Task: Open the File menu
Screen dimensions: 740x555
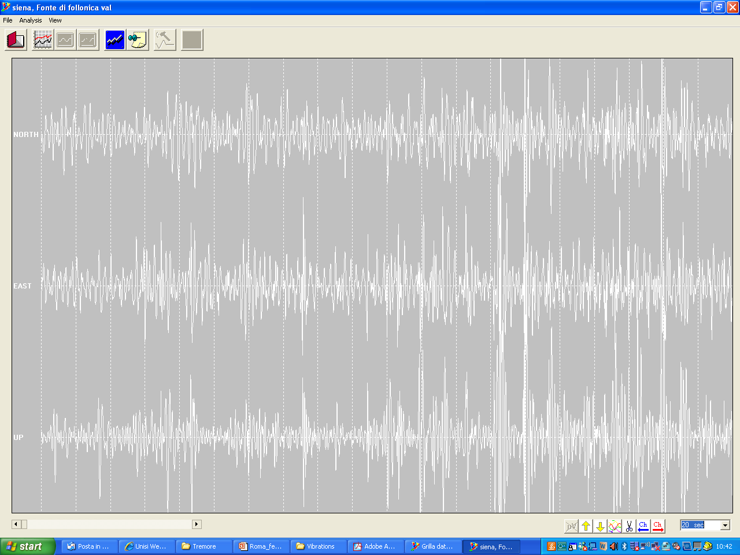Action: (x=8, y=20)
